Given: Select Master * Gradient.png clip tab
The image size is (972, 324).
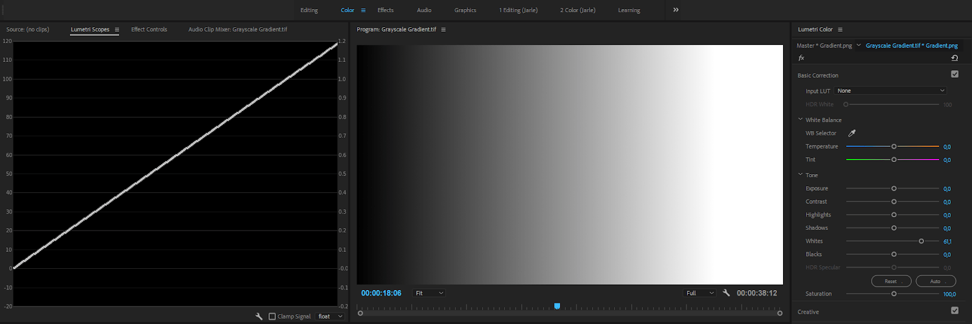Looking at the screenshot, I should [x=824, y=46].
